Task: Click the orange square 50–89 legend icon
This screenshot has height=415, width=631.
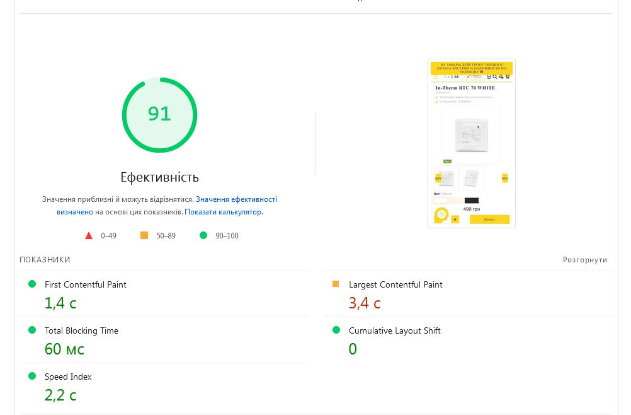Action: click(144, 235)
